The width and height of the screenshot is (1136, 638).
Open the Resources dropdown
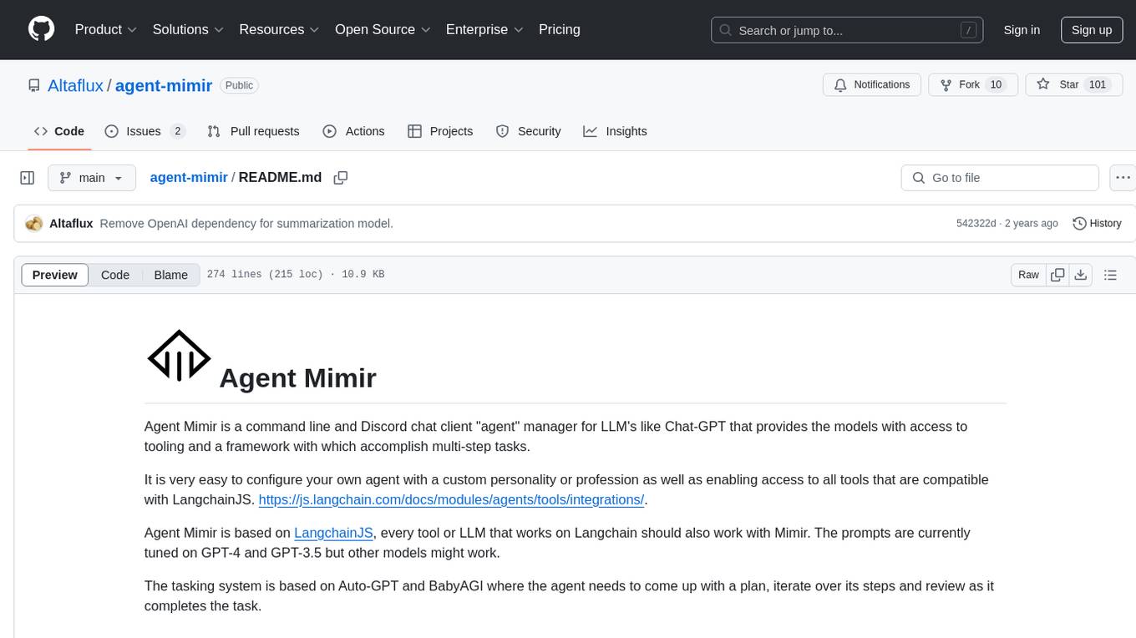coord(279,29)
